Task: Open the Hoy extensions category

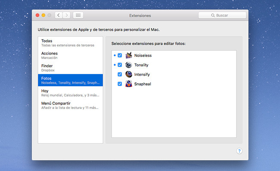Action: coord(70,93)
